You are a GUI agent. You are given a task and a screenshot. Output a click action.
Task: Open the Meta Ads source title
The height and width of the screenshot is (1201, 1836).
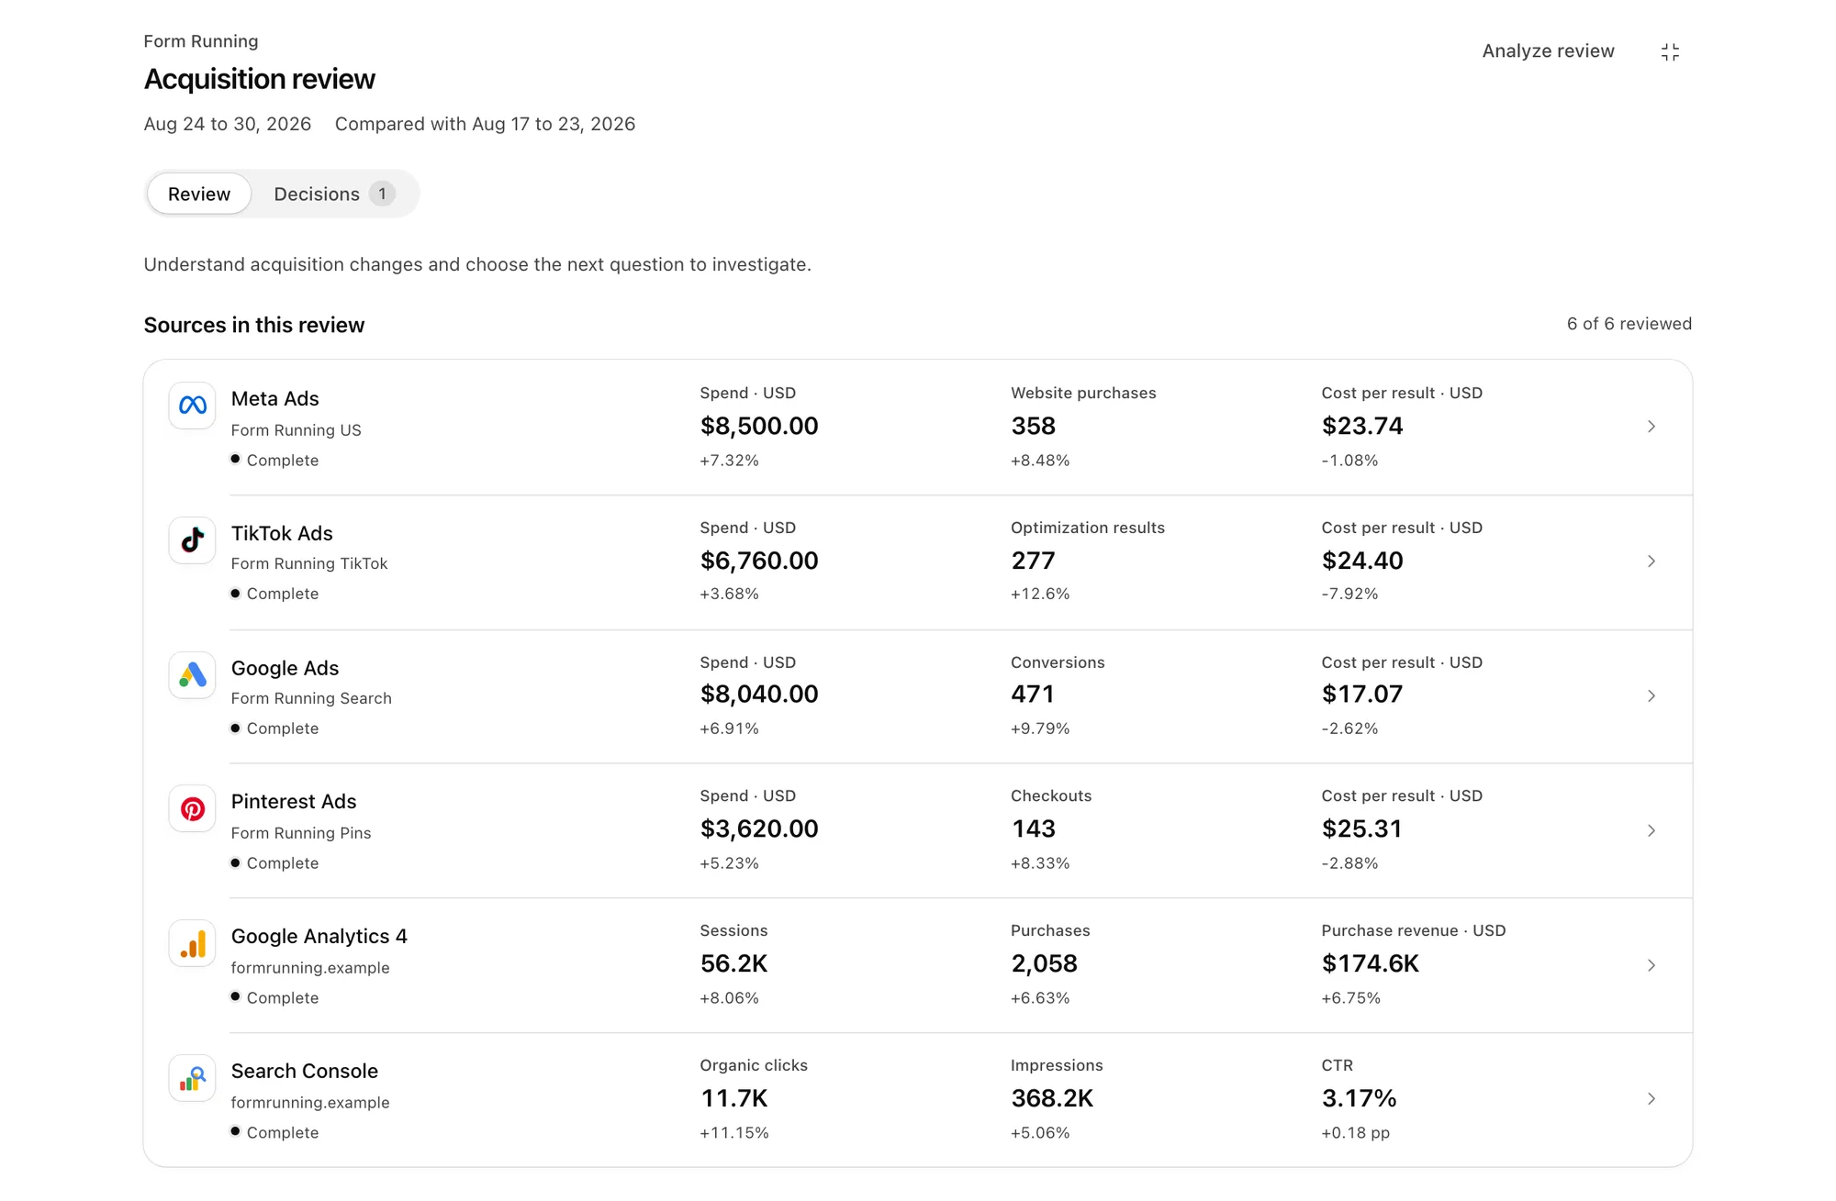[275, 399]
